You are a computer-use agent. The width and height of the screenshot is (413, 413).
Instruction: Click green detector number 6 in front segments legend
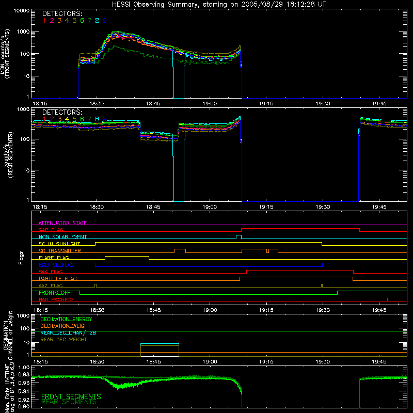(82, 21)
